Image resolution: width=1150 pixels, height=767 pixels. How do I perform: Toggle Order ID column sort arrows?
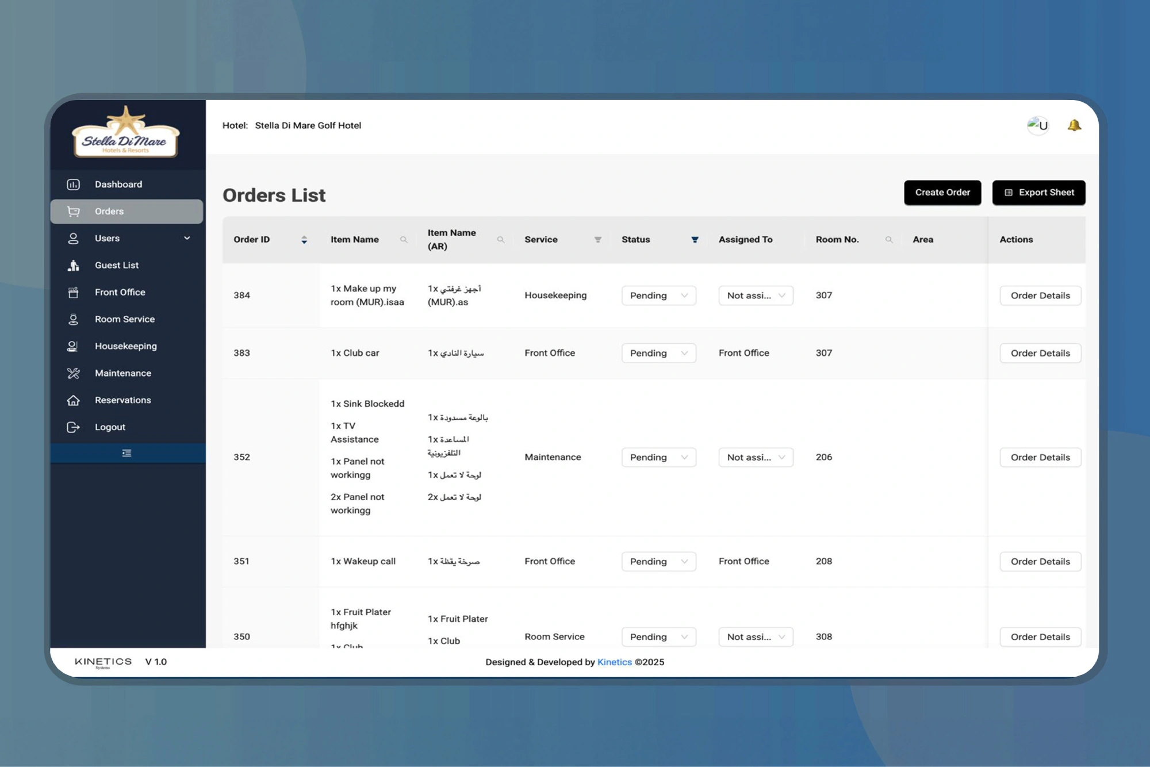(304, 240)
